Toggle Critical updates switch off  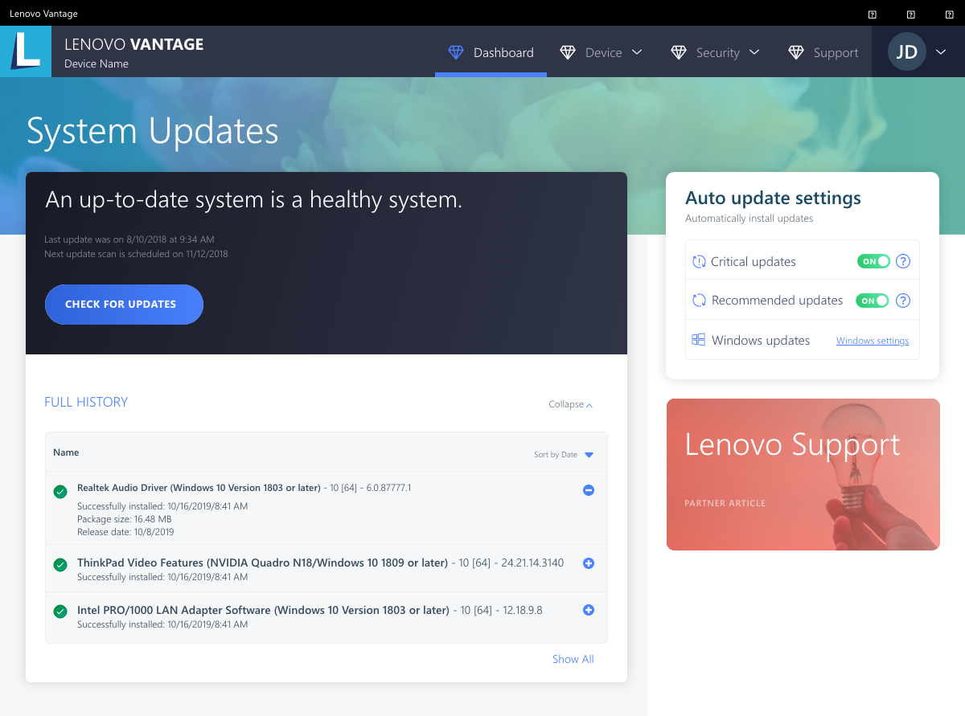coord(873,261)
